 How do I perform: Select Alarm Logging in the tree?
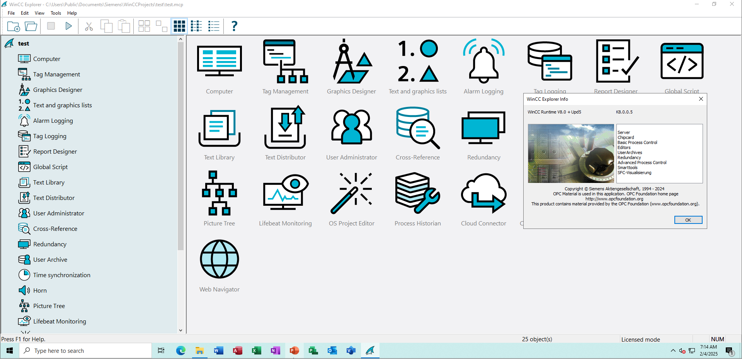[x=53, y=120]
